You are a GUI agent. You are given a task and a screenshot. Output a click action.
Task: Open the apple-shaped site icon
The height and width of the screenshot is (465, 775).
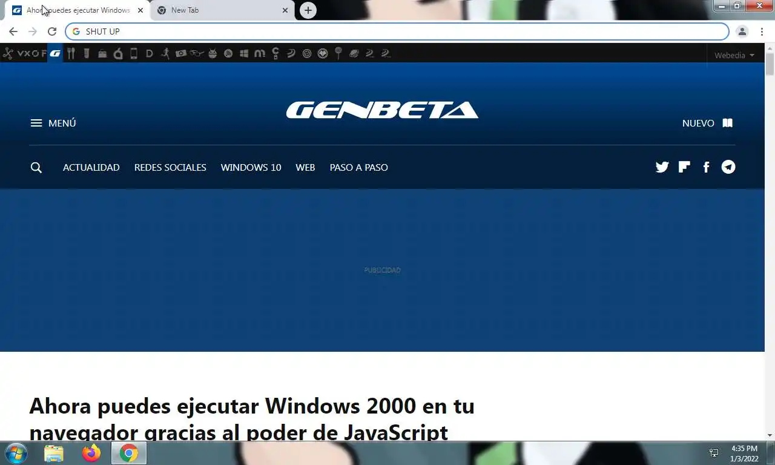point(118,53)
